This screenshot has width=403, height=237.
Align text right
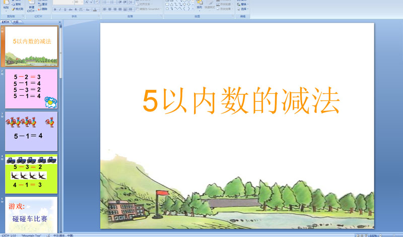[115, 9]
